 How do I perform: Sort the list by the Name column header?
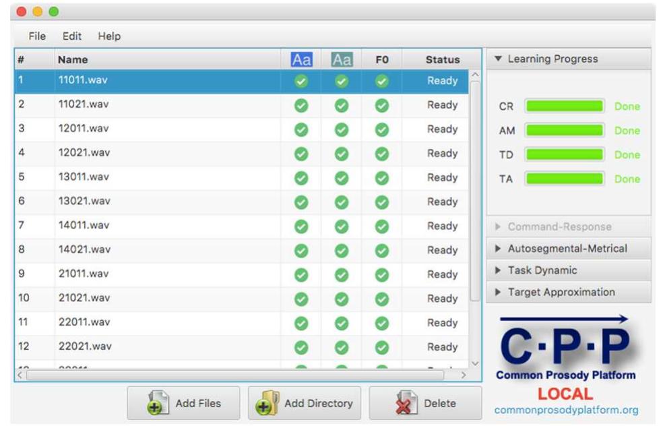[168, 59]
